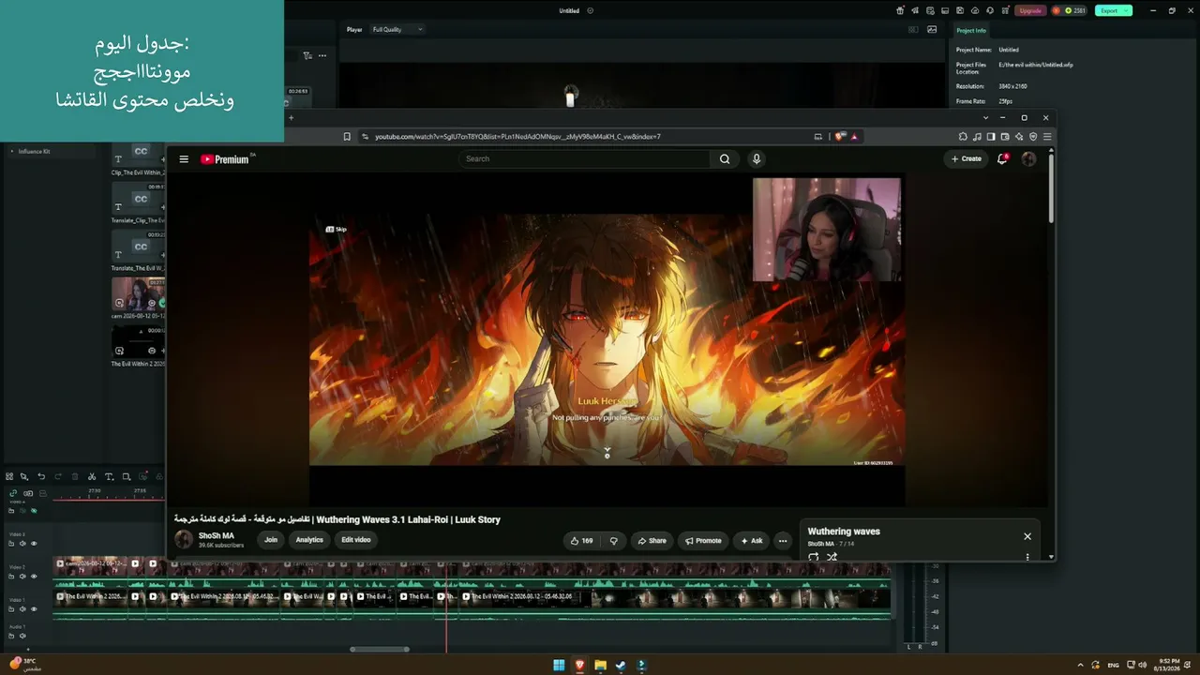
Task: Click the Ask button under video
Action: pyautogui.click(x=752, y=541)
